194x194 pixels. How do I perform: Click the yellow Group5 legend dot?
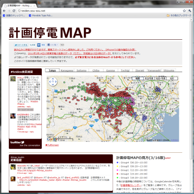click(x=117, y=166)
